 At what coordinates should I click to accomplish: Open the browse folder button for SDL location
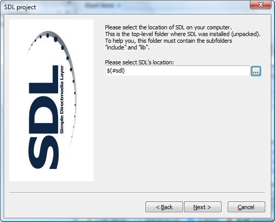click(x=256, y=71)
